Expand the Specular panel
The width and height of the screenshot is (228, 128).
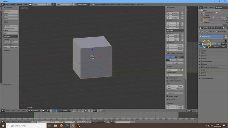(203, 56)
